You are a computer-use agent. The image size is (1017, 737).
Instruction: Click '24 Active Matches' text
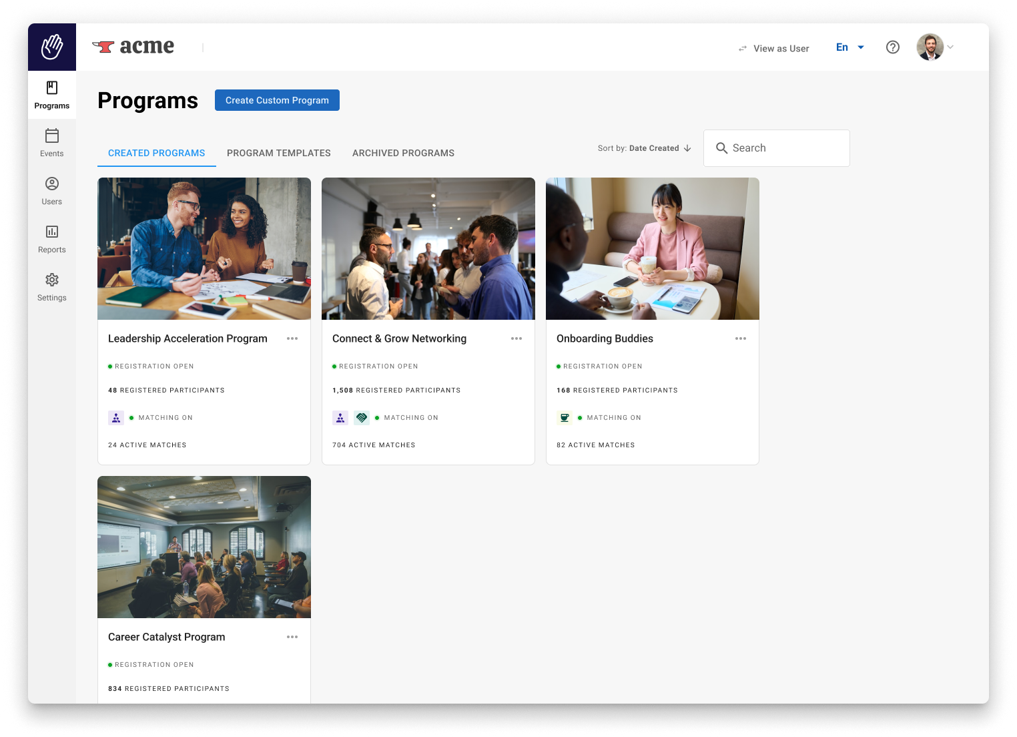(x=147, y=445)
